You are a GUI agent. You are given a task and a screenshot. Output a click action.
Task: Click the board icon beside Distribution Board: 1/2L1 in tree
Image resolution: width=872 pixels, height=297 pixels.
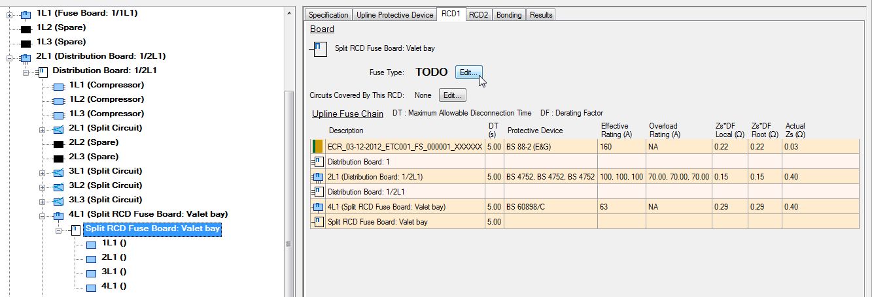pos(41,72)
